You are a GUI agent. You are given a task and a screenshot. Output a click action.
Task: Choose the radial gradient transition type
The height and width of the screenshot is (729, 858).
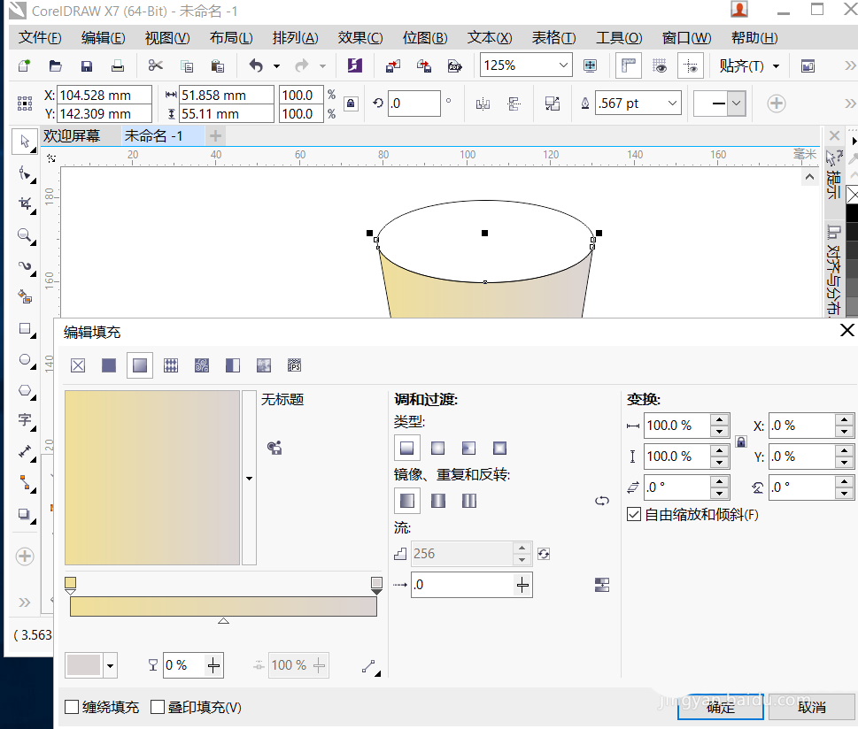437,448
